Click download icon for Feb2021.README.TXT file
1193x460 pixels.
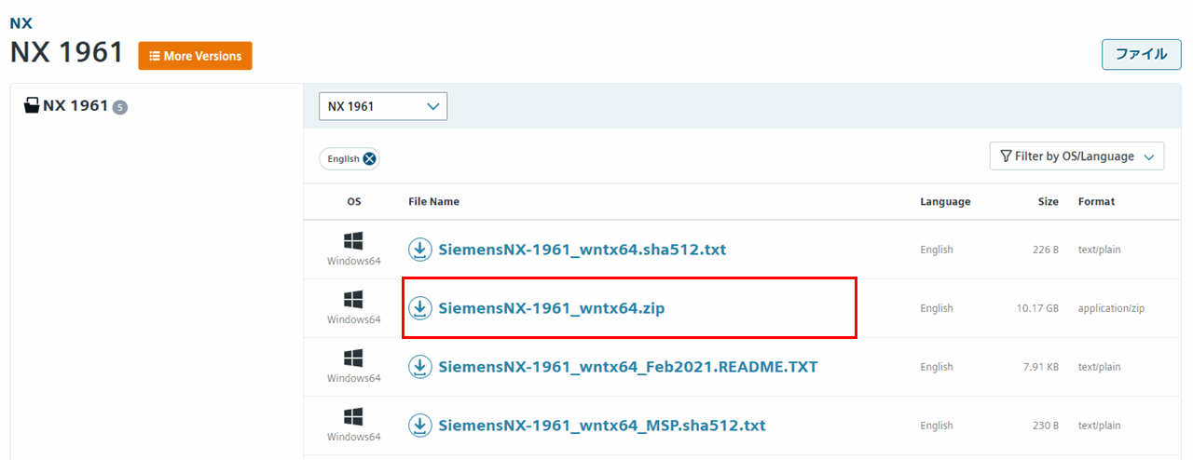[x=420, y=367]
